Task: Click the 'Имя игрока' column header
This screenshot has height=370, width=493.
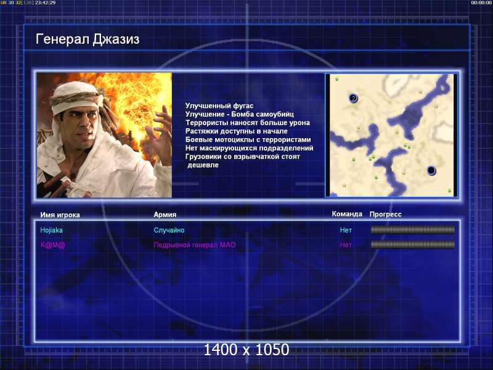Action: point(60,215)
